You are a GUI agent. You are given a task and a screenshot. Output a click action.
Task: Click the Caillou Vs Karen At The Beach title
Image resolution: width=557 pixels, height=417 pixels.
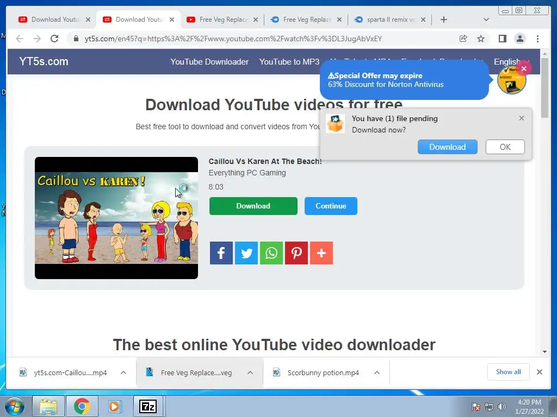tap(265, 161)
